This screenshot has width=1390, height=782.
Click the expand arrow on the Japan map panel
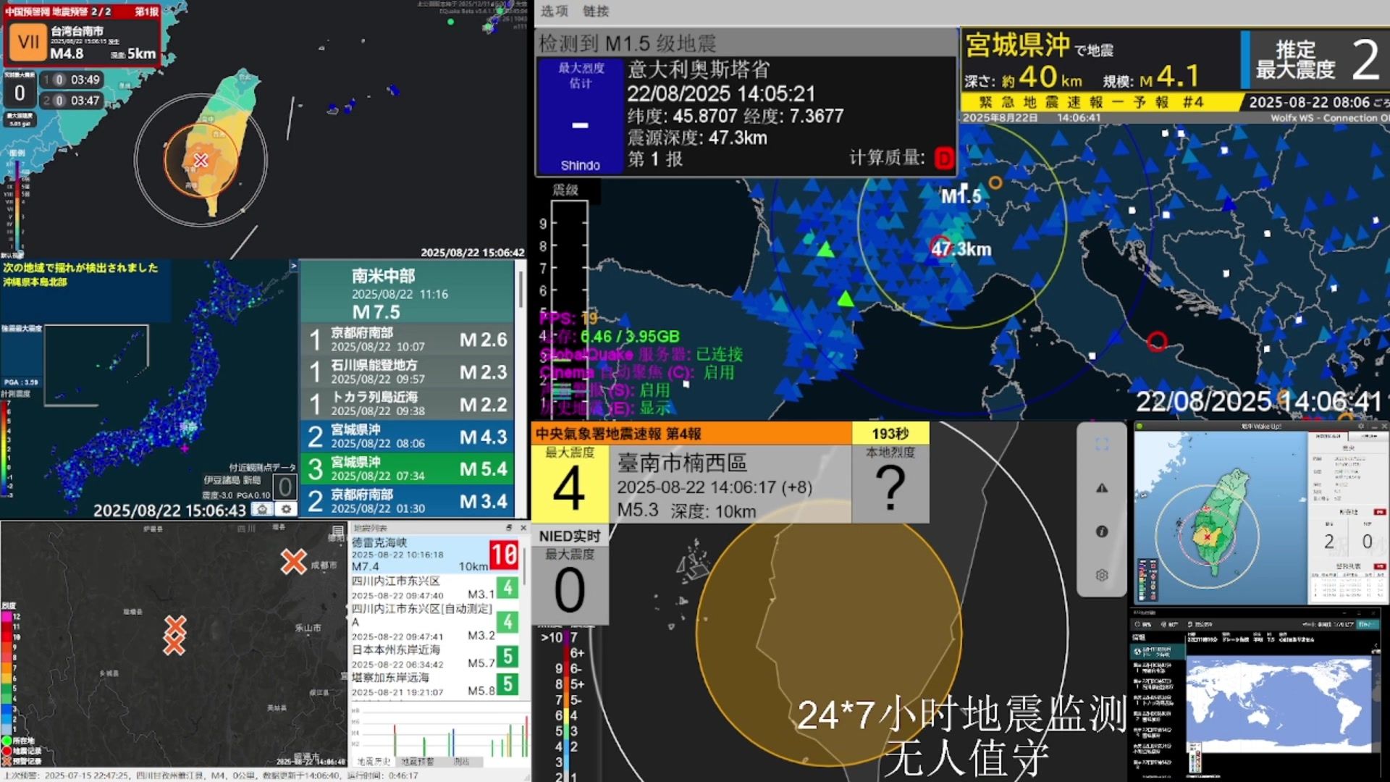[x=293, y=266]
